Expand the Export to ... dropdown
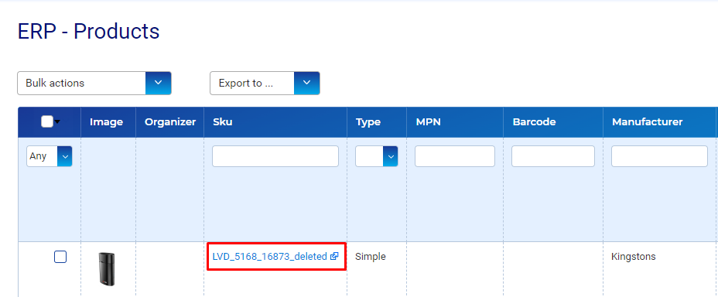Viewport: 718px width, 297px height. coord(265,83)
